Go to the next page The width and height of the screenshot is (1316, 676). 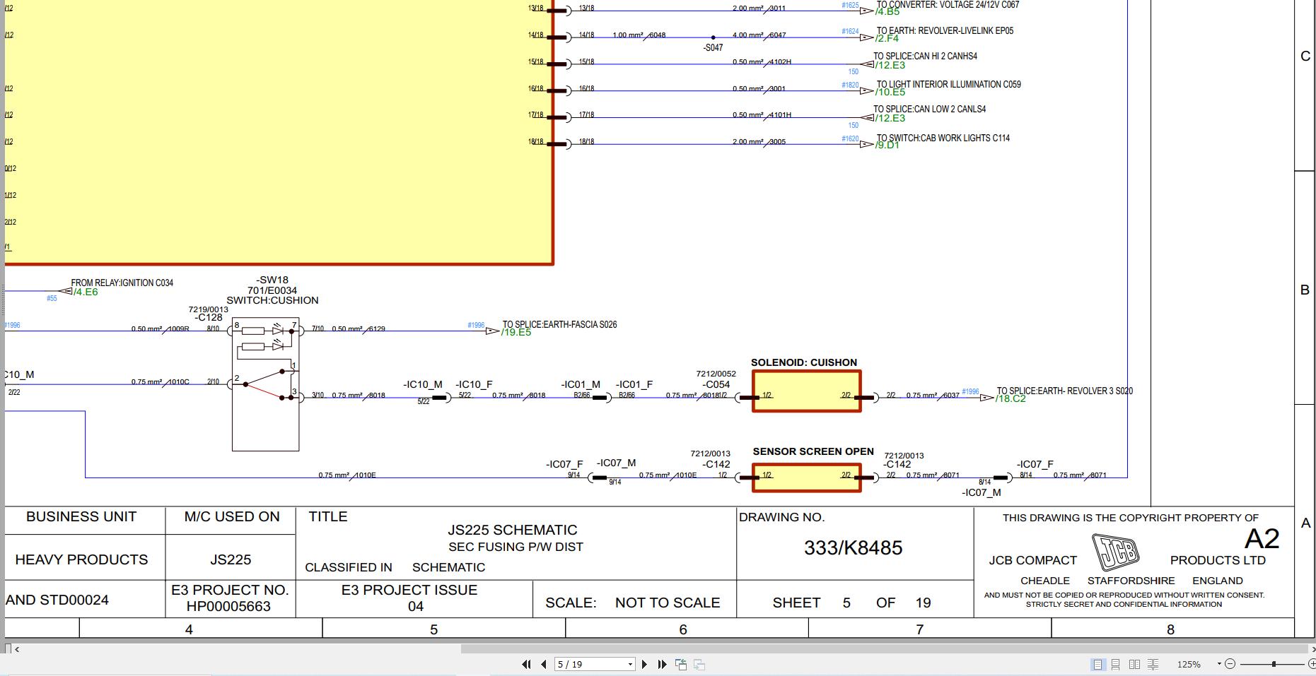(x=644, y=665)
